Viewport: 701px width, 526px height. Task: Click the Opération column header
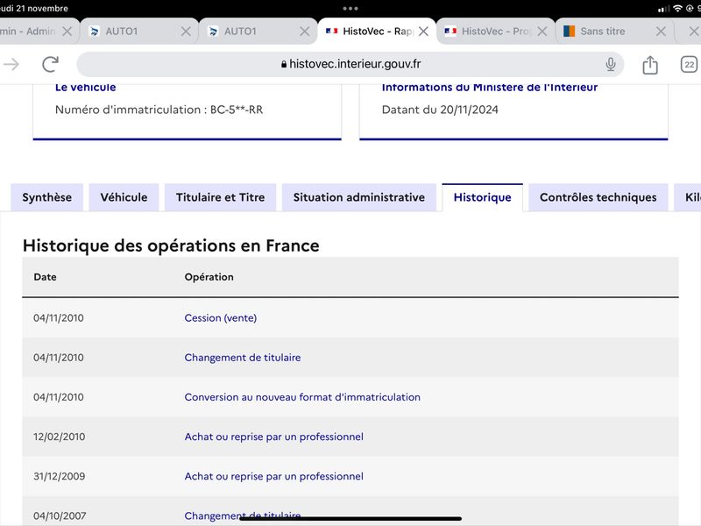[x=209, y=277]
